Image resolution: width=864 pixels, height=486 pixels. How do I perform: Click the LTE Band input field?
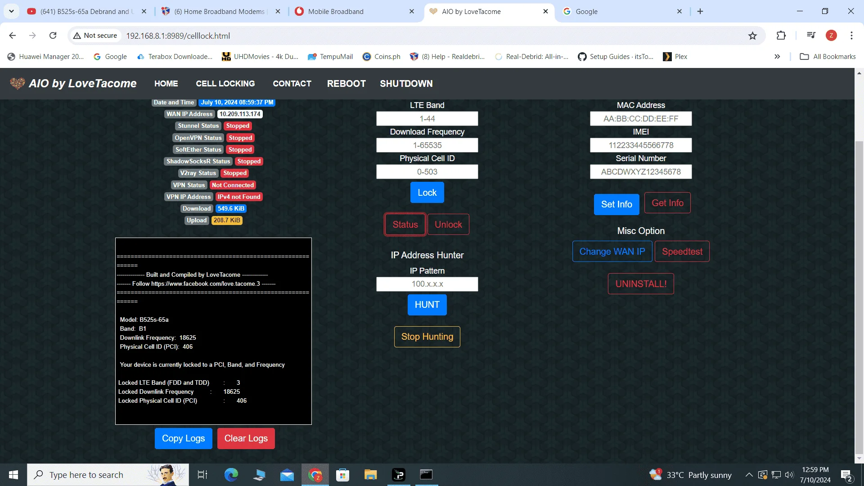pyautogui.click(x=427, y=119)
